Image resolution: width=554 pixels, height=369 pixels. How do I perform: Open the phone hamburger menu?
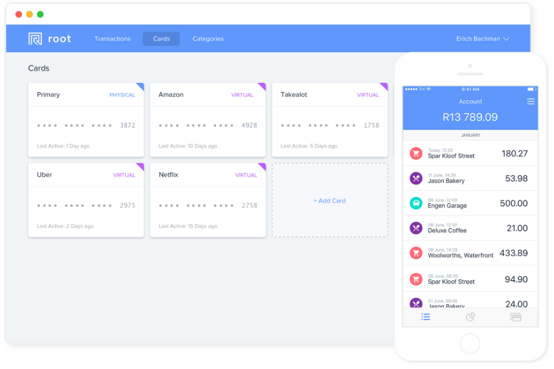(530, 101)
